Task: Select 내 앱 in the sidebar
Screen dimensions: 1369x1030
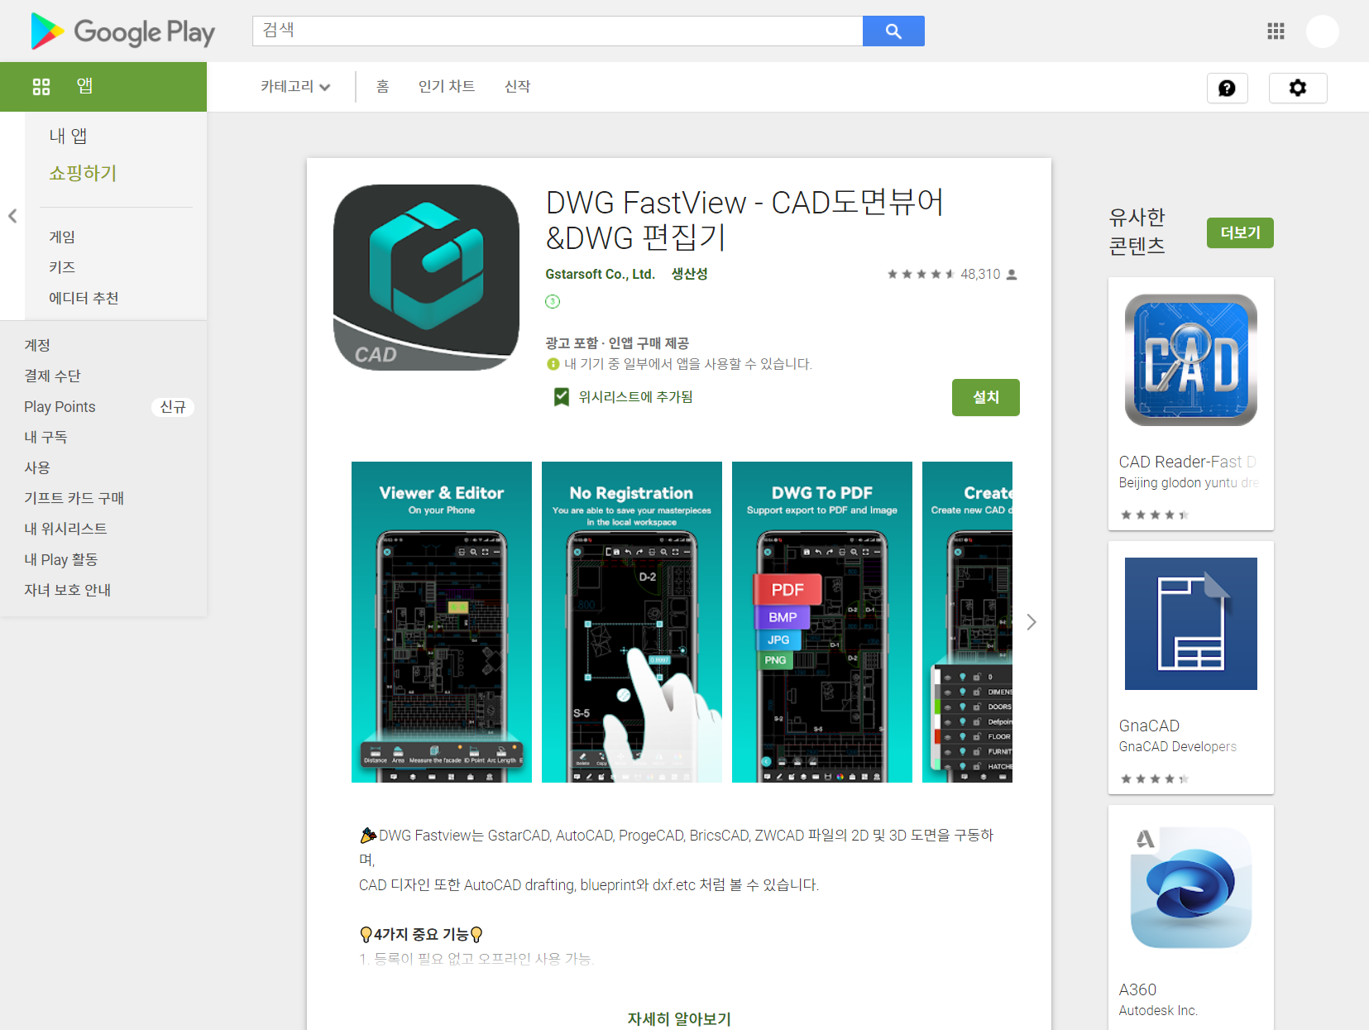Action: (x=68, y=136)
